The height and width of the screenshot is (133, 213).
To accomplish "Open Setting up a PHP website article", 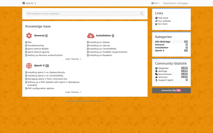I will tap(54, 84).
